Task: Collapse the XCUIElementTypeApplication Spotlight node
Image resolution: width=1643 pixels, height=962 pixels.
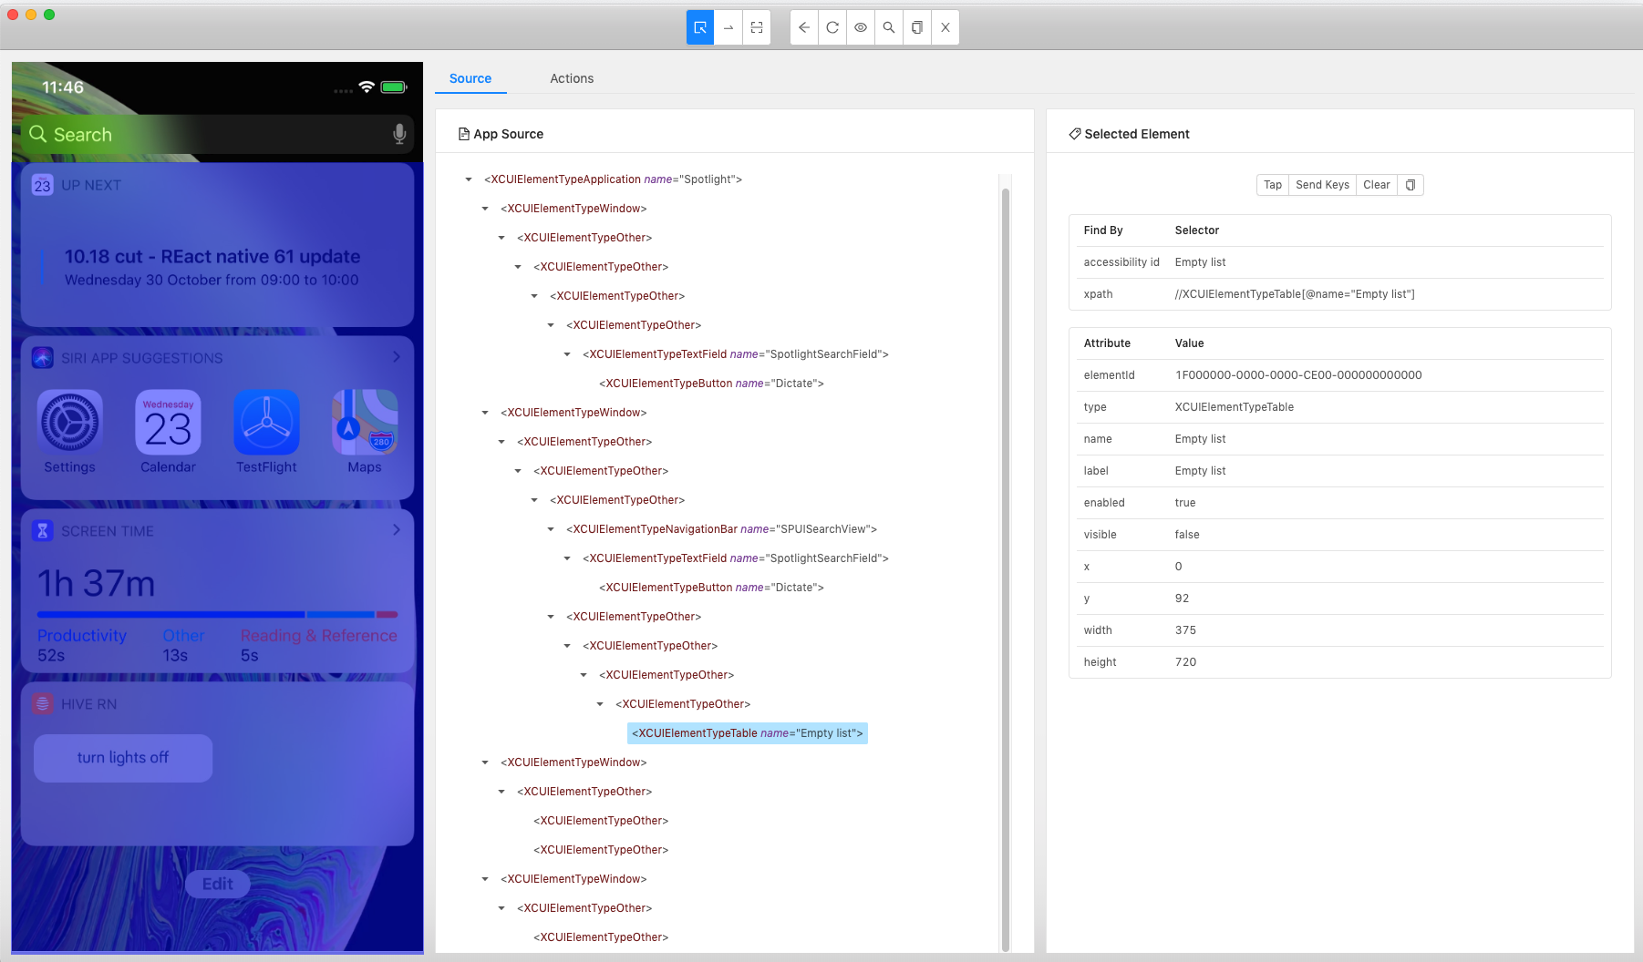Action: click(469, 179)
